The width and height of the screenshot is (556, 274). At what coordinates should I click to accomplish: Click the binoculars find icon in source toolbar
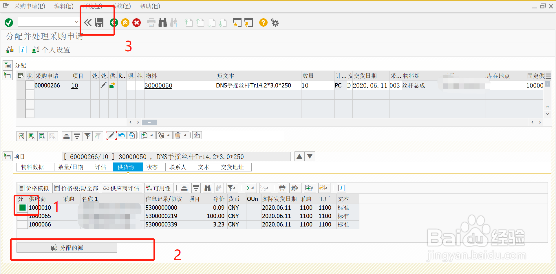coord(207,188)
